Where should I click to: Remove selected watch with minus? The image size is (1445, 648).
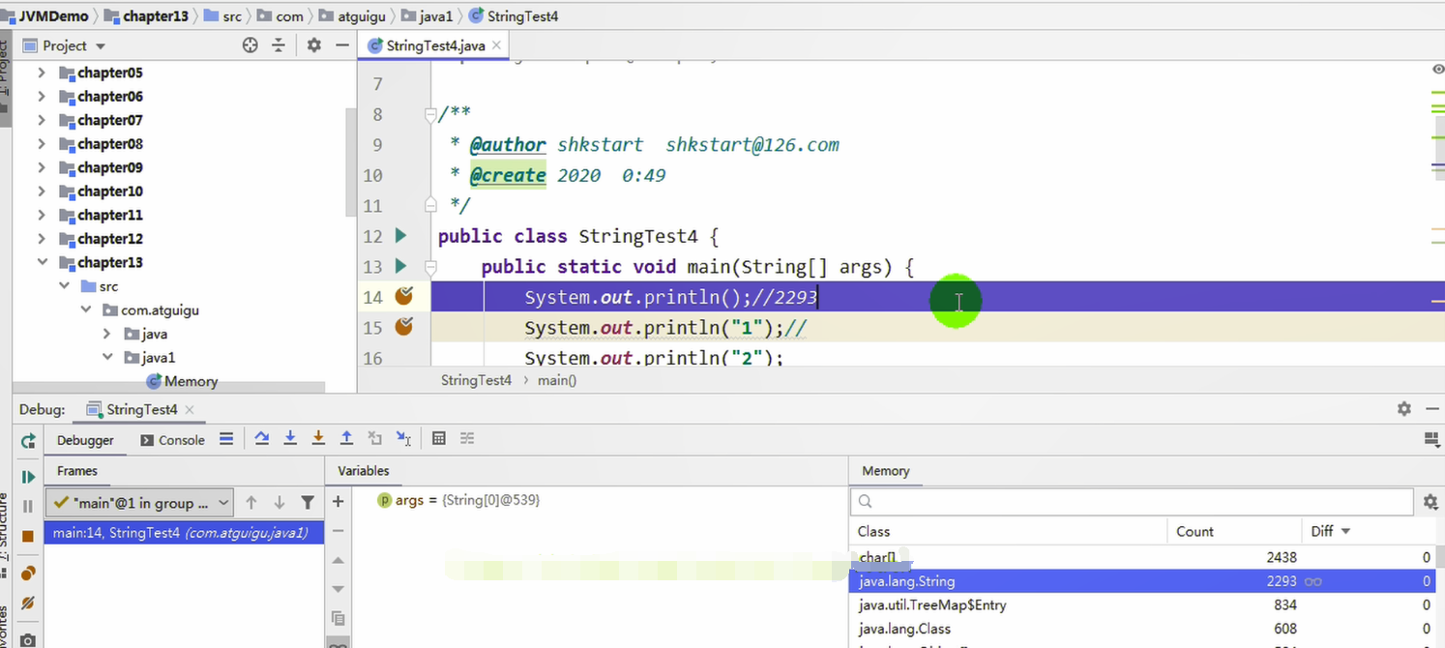point(338,531)
